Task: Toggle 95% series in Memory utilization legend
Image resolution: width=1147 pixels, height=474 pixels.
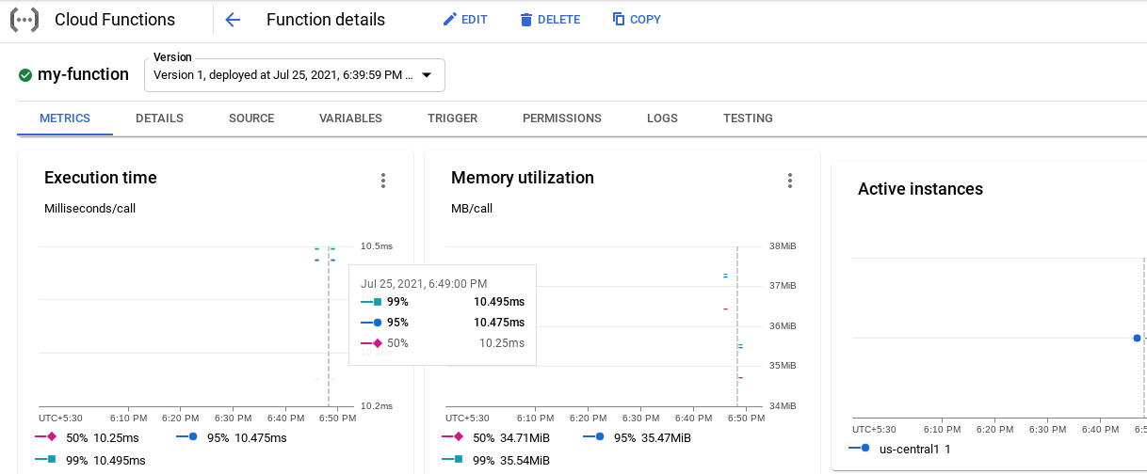Action: click(x=637, y=437)
